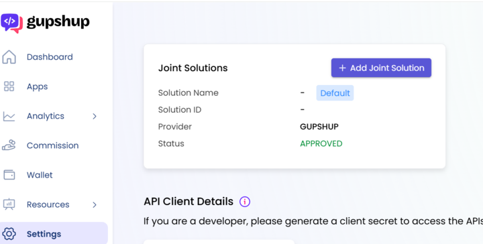Click the GUPSHUP provider value
This screenshot has width=483, height=244.
[x=319, y=127]
